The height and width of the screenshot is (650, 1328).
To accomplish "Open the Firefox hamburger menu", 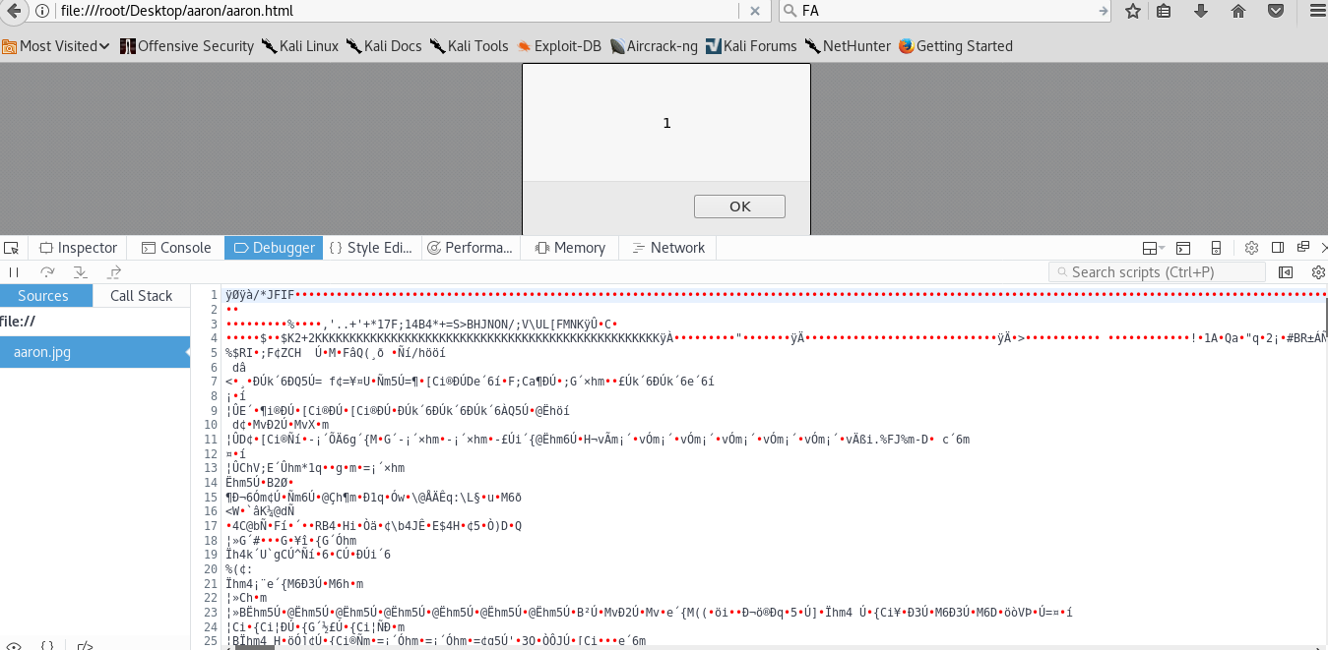I will [x=1317, y=11].
